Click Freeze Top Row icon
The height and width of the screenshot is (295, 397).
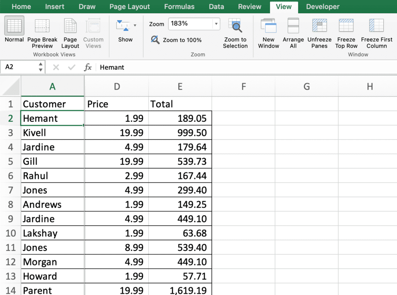point(346,25)
